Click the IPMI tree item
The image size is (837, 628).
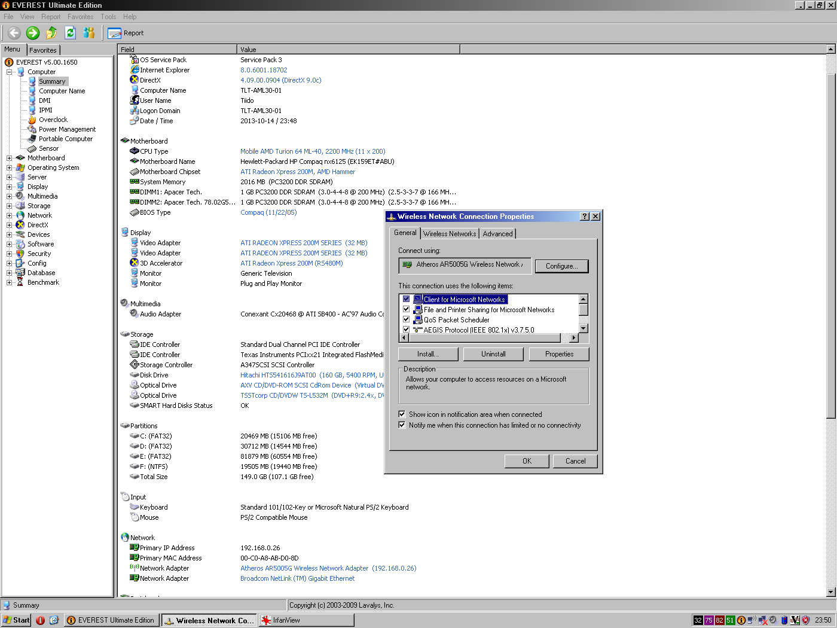(45, 110)
